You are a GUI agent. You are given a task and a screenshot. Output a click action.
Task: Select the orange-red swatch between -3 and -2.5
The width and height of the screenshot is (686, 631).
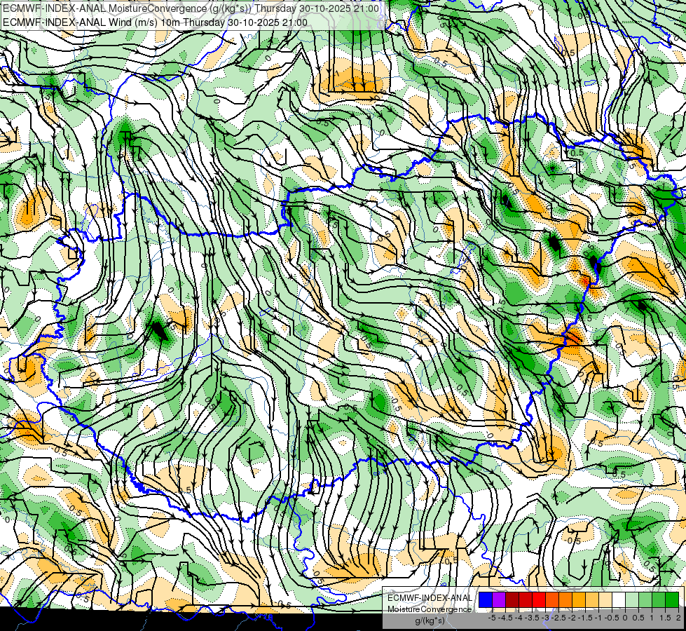point(552,600)
